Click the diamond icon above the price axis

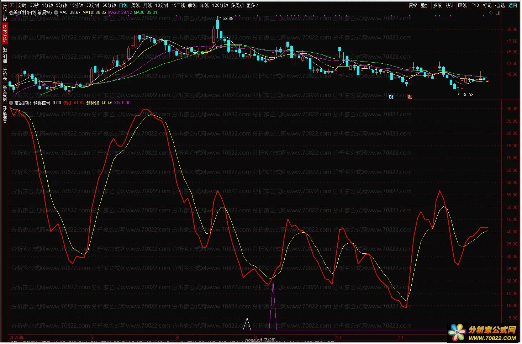491,13
